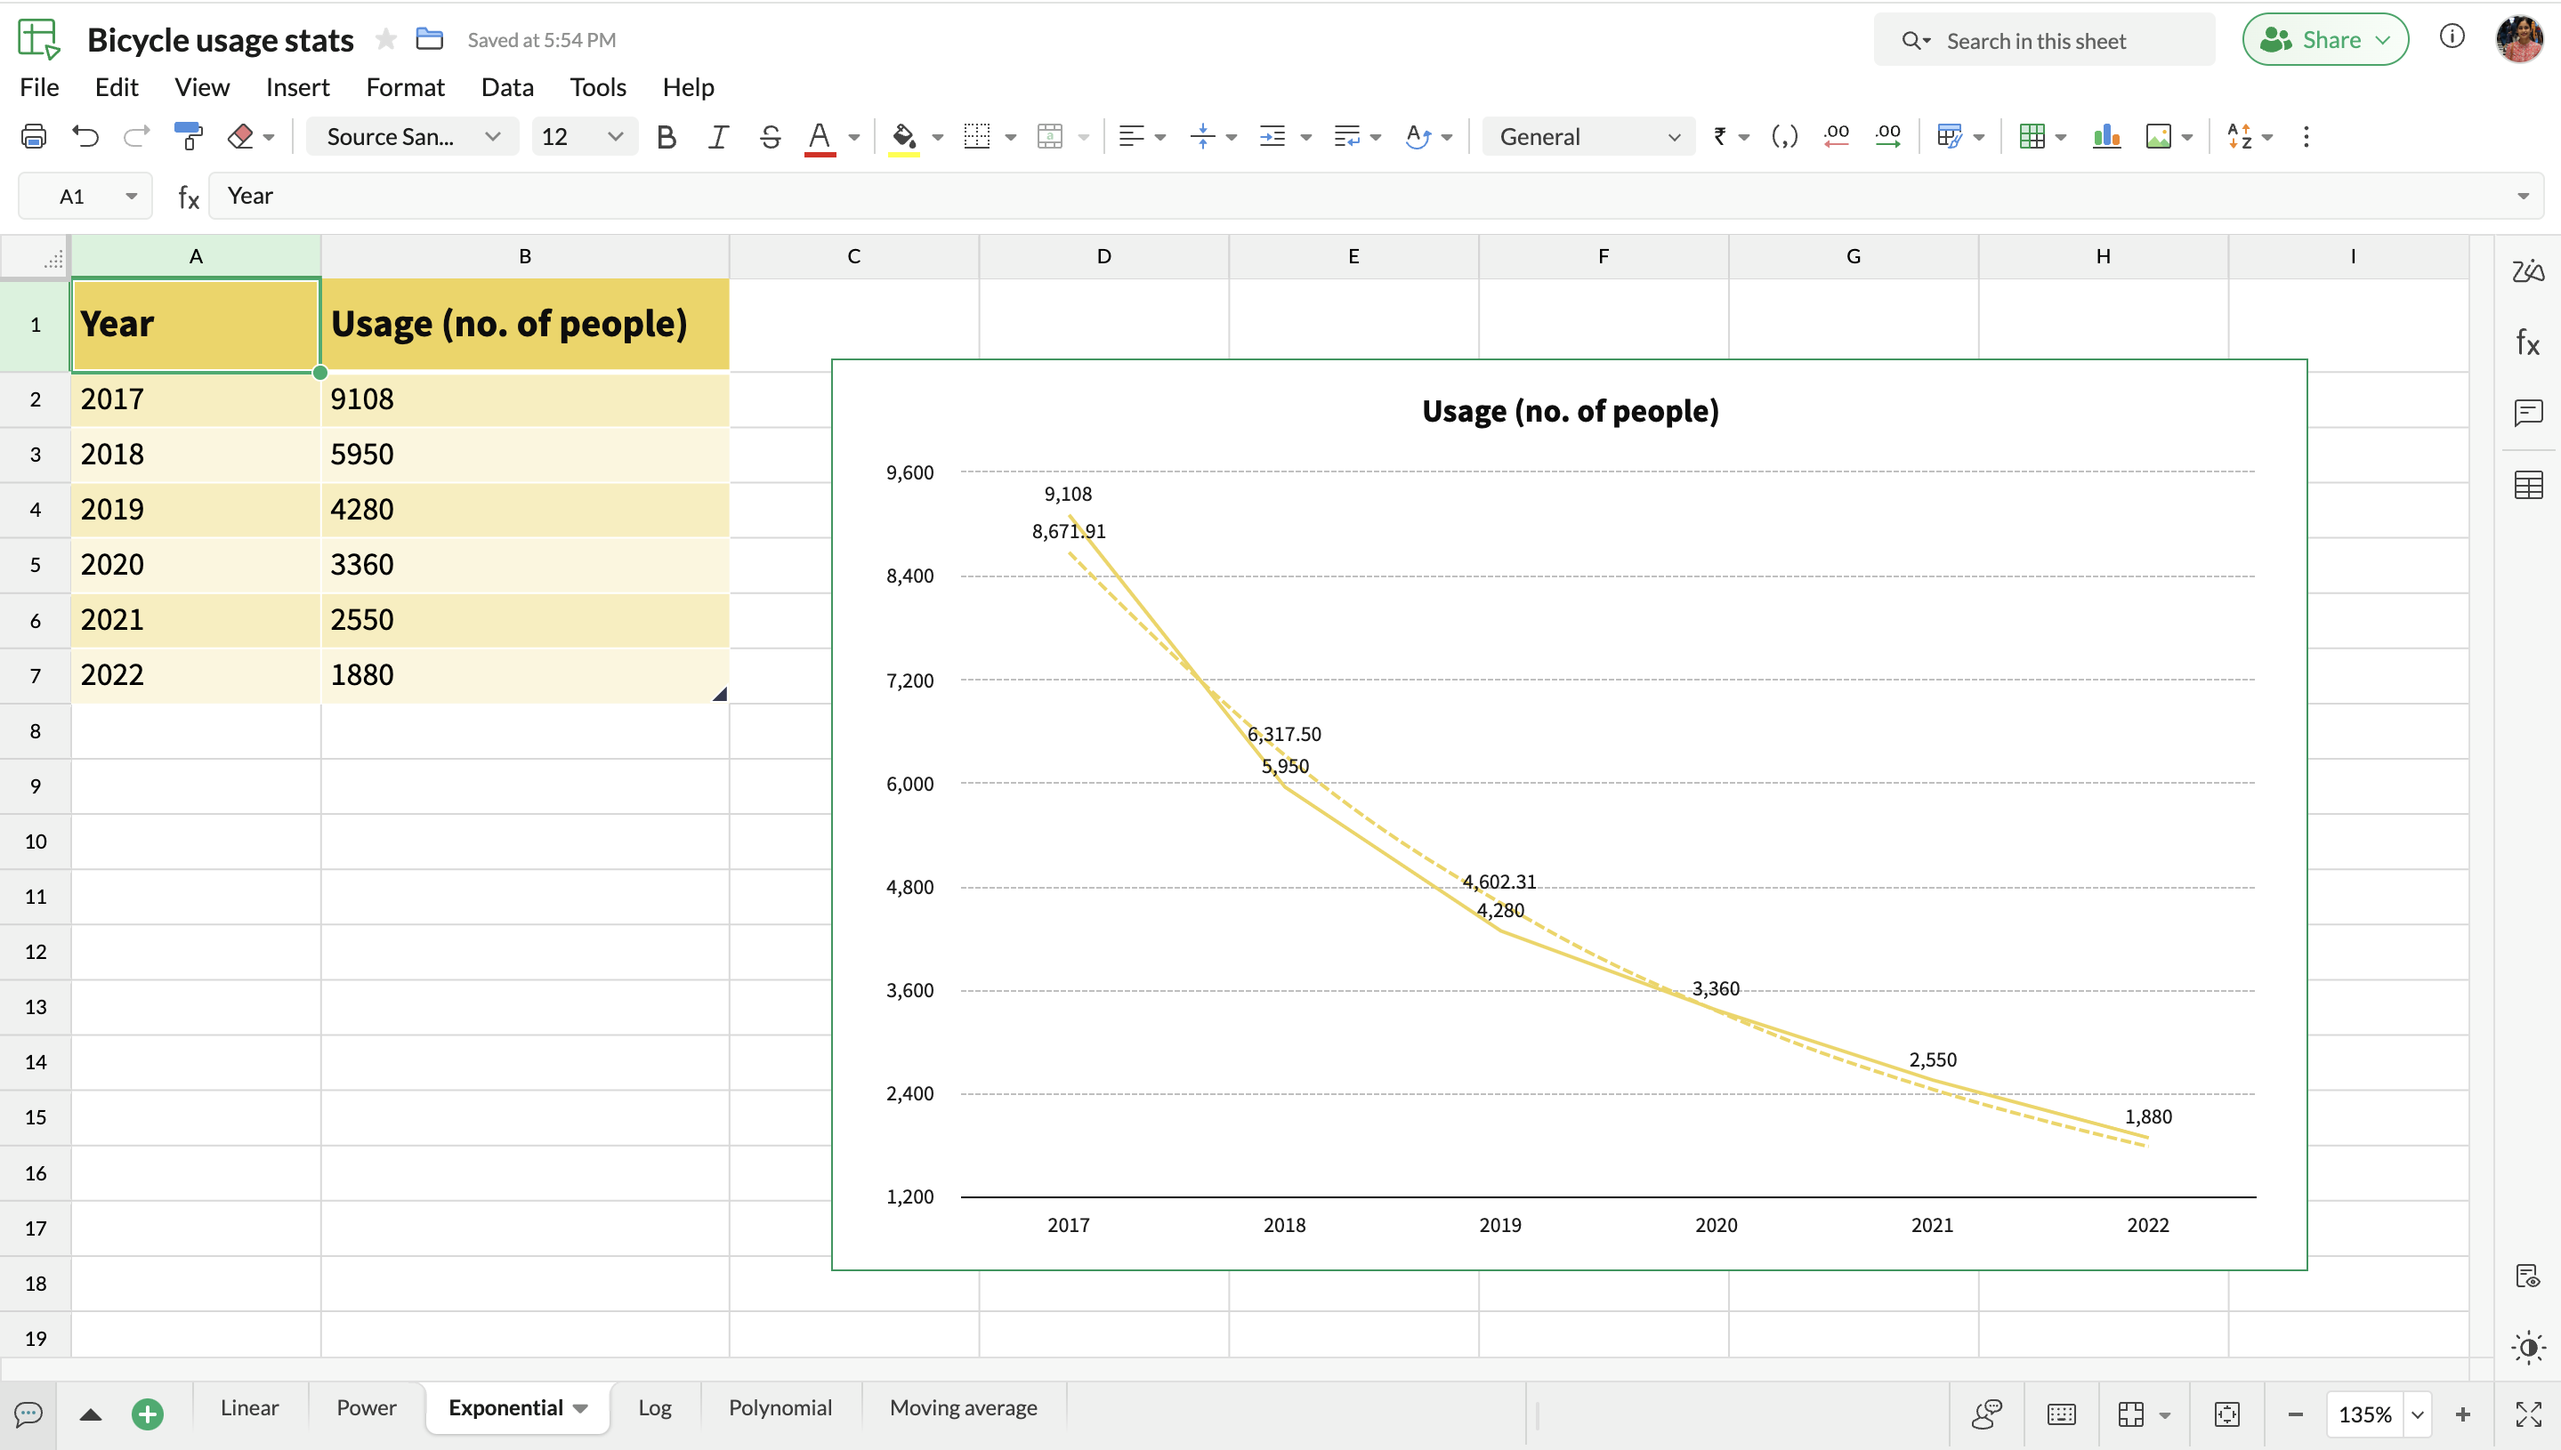Viewport: 2561px width, 1450px height.
Task: Click the Print icon in toolbar
Action: [34, 136]
